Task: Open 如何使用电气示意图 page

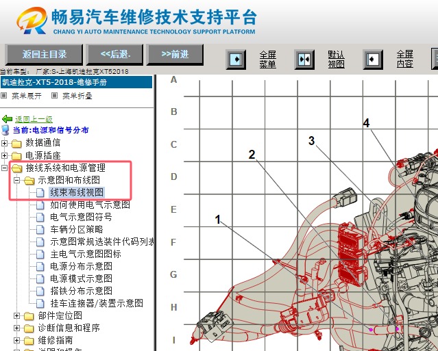Action: (x=90, y=205)
